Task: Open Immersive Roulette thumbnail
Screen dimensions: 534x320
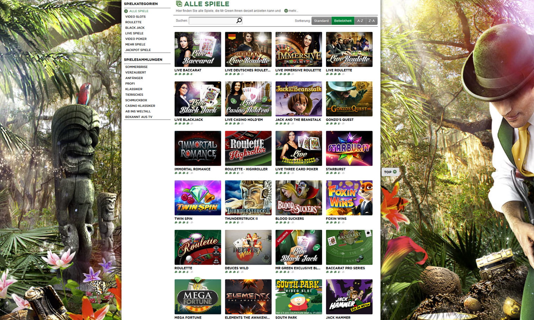Action: point(299,49)
